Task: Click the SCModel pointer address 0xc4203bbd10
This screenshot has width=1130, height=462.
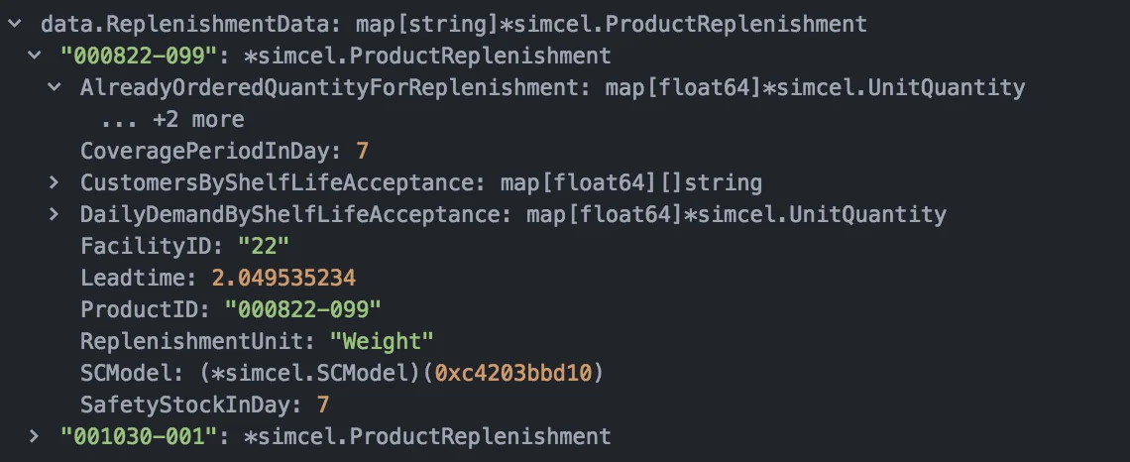Action: 512,373
